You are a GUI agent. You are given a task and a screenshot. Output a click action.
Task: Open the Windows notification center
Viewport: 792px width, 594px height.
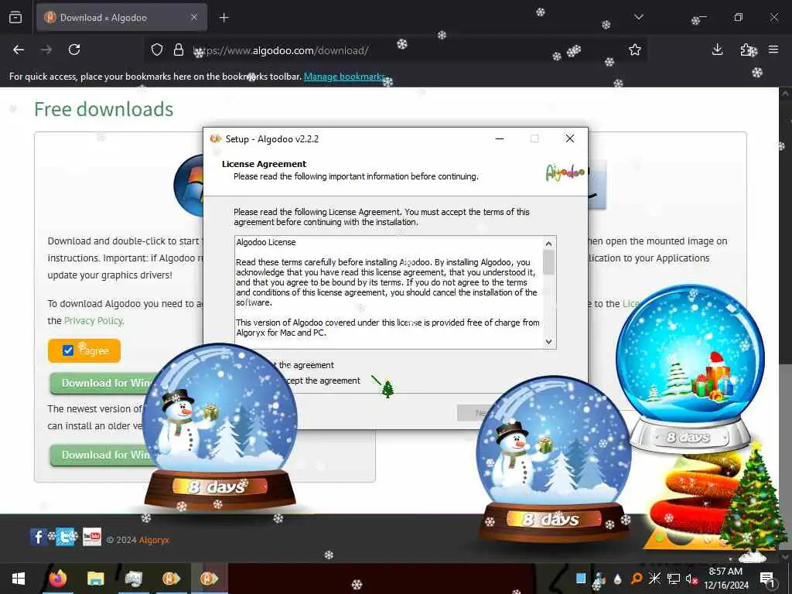(767, 579)
